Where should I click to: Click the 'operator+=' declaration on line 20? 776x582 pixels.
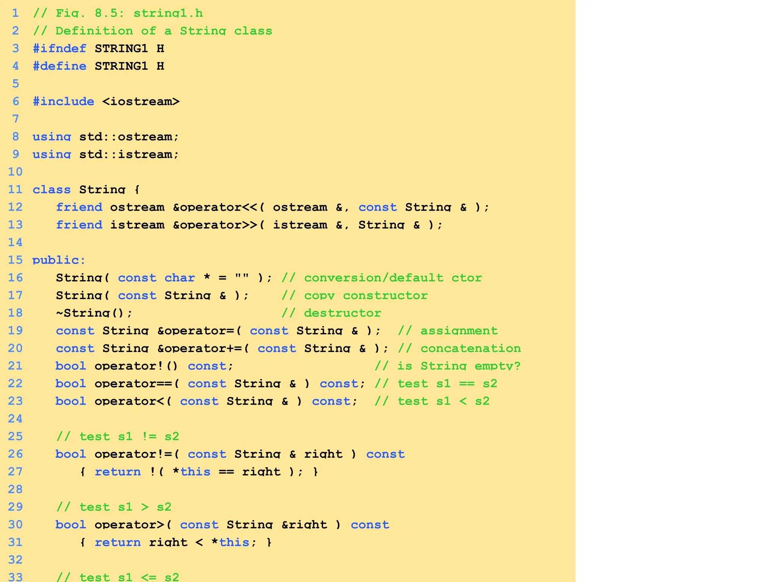pos(222,348)
